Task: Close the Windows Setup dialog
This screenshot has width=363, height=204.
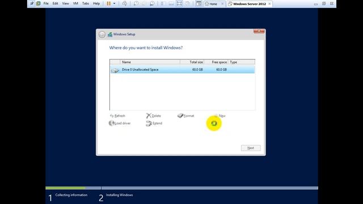Action: [259, 31]
